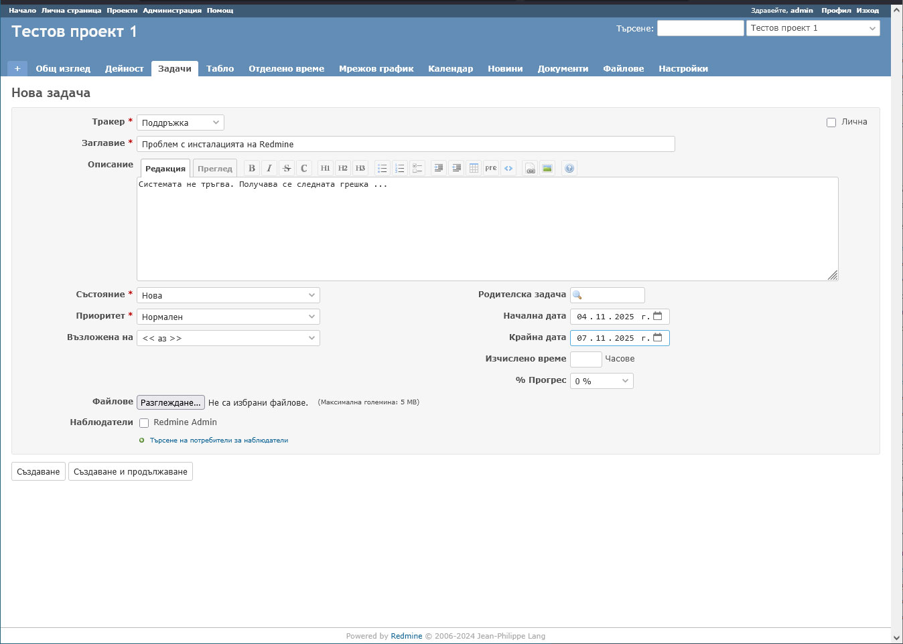This screenshot has width=903, height=644.
Task: Open the Мрежов график tab
Action: click(376, 68)
